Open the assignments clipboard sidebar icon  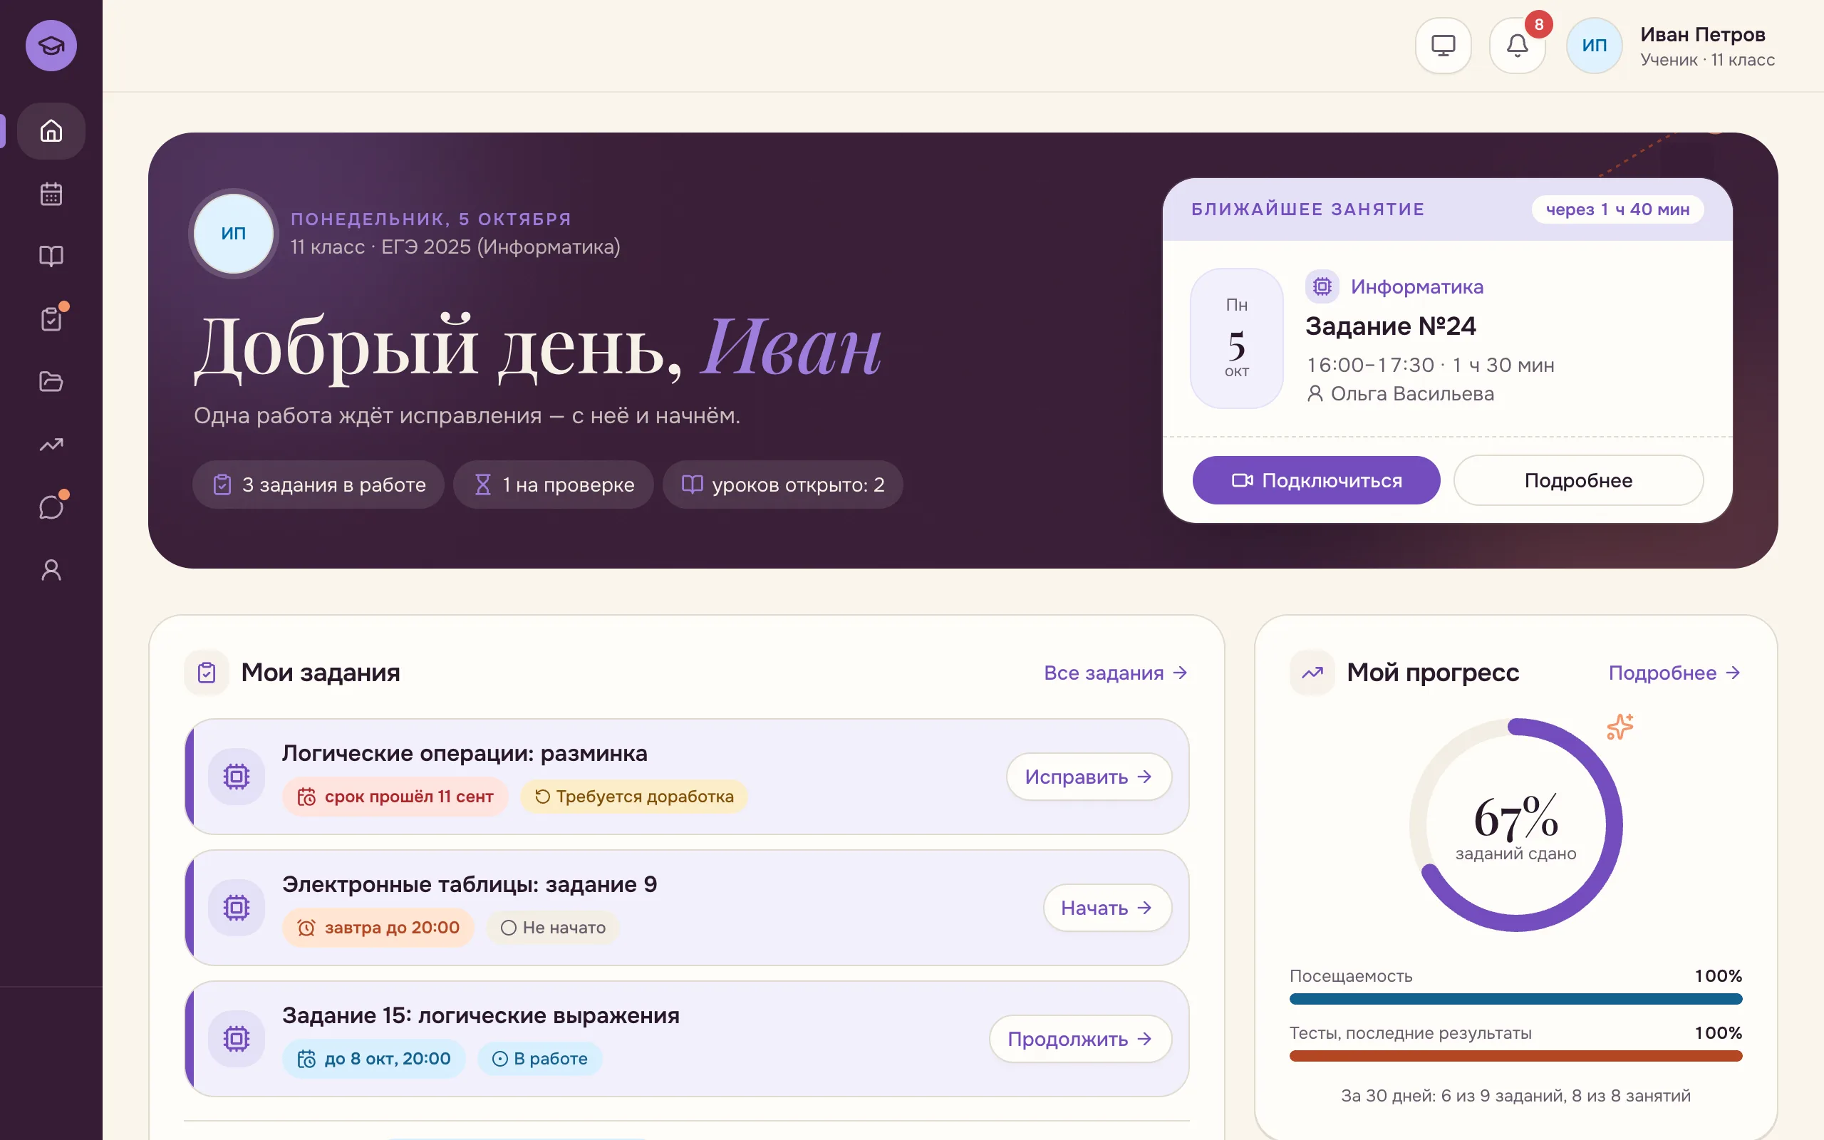[51, 319]
